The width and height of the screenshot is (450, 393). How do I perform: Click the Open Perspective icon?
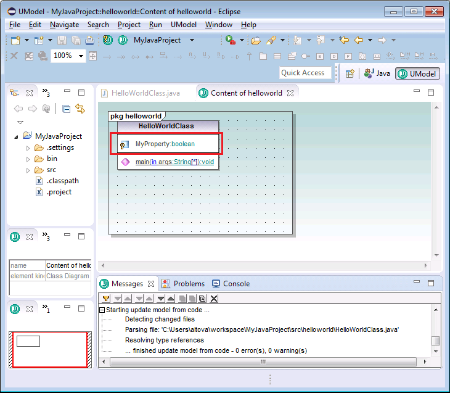coord(350,73)
